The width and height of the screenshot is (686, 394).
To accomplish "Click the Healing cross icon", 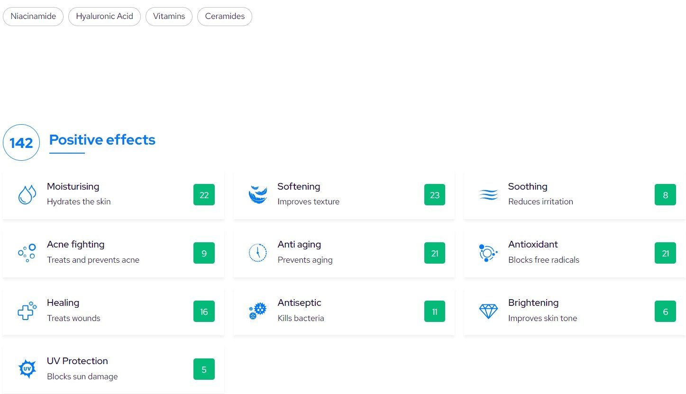I will [x=27, y=312].
